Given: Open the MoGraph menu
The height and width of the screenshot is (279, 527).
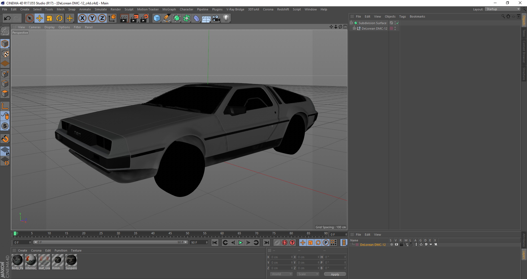Looking at the screenshot, I should pos(169,9).
